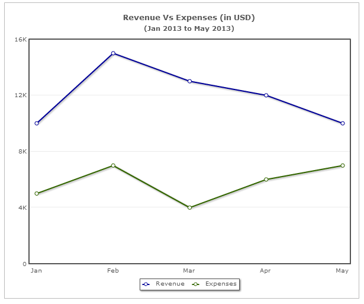
Task: Click the green Expenses legend marker icon
Action: tap(196, 284)
